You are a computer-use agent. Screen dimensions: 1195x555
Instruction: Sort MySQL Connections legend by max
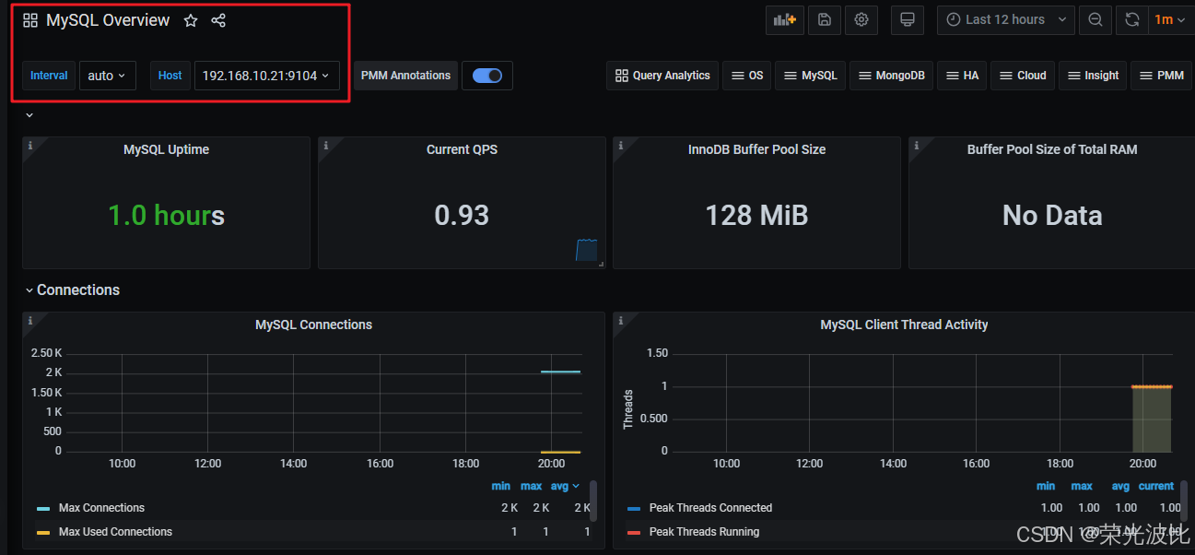(x=531, y=486)
